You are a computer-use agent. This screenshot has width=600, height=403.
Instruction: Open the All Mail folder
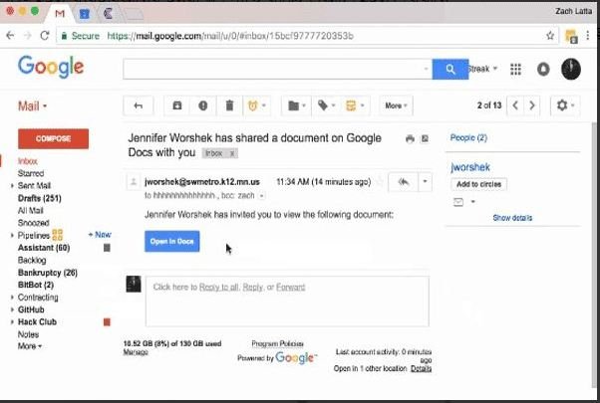tap(30, 211)
